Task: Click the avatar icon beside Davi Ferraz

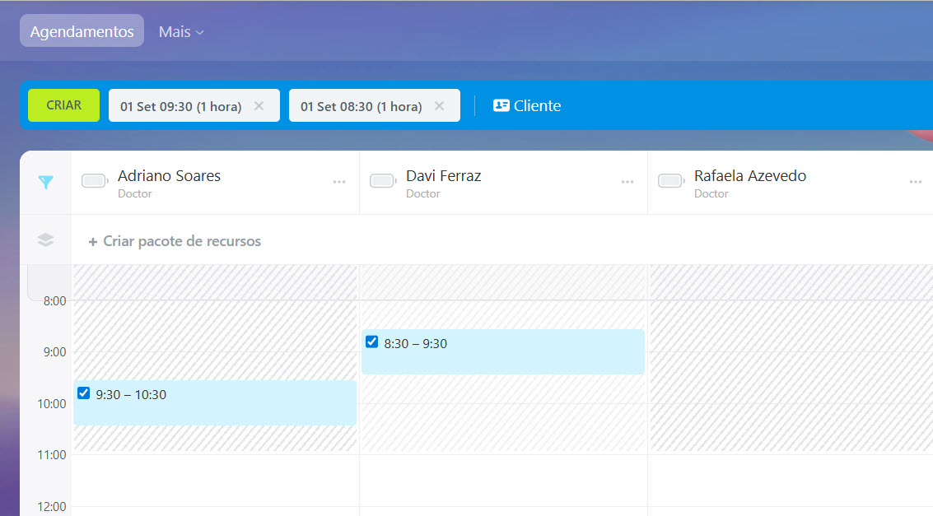Action: (383, 181)
